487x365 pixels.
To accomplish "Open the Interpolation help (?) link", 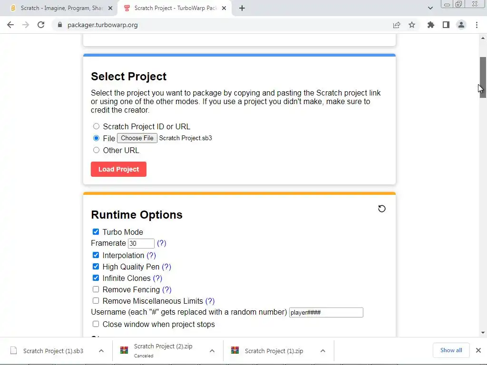I will tap(151, 255).
